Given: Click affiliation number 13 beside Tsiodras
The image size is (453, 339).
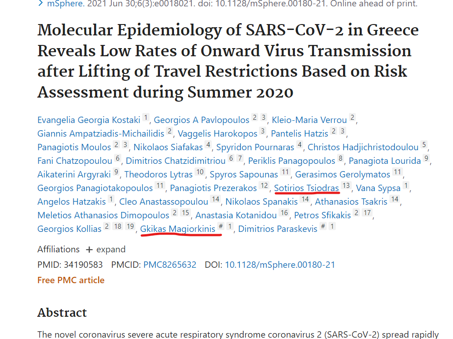Looking at the screenshot, I should tap(346, 186).
